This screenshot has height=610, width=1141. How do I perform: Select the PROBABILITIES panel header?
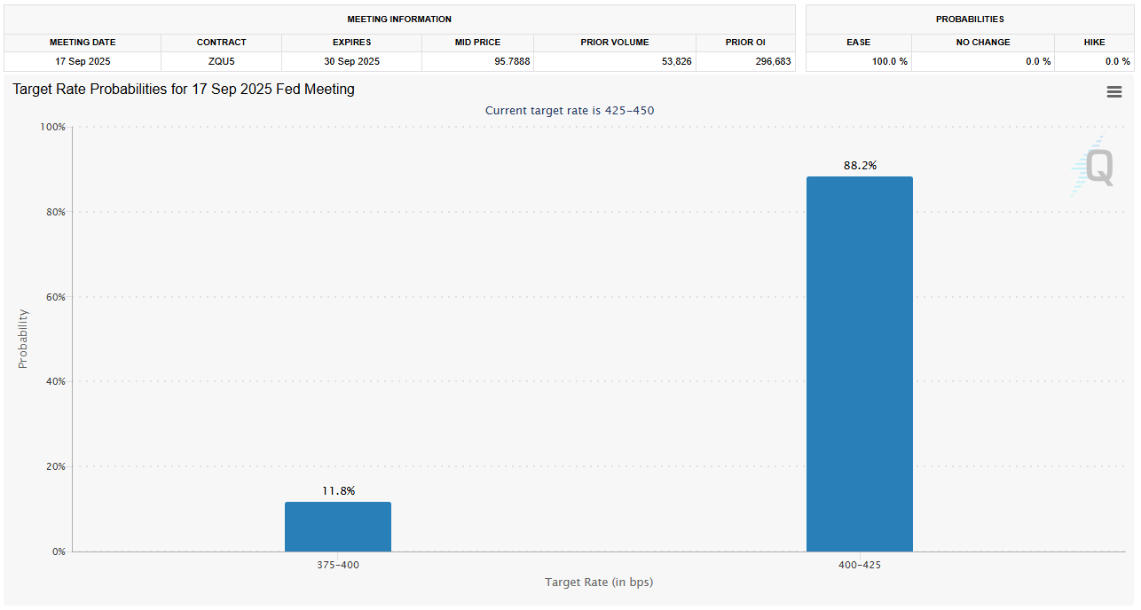click(970, 19)
